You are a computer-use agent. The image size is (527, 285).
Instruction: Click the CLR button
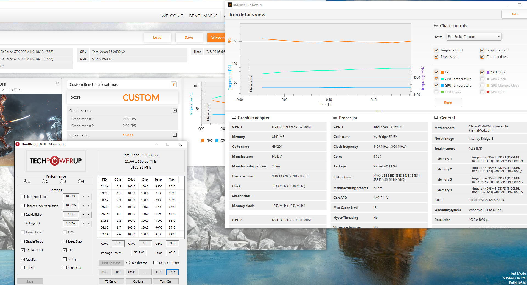[x=172, y=272]
